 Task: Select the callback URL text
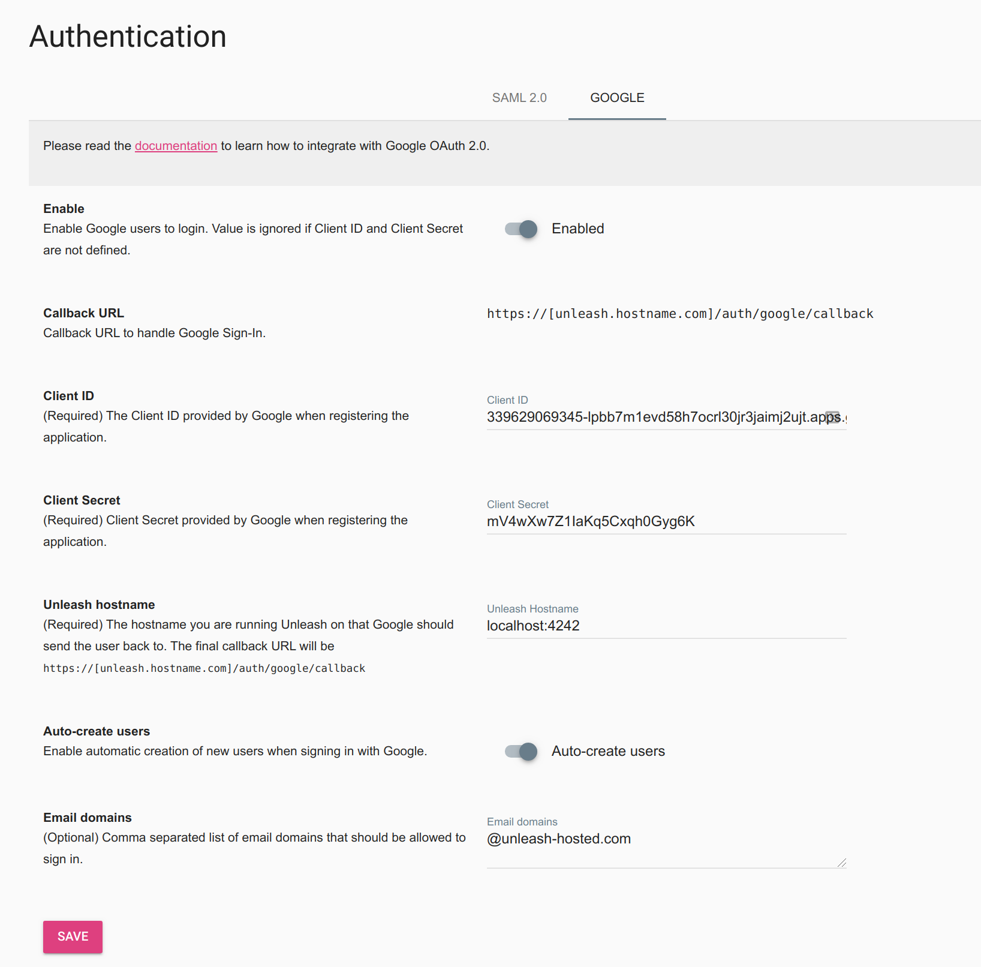[x=679, y=313]
